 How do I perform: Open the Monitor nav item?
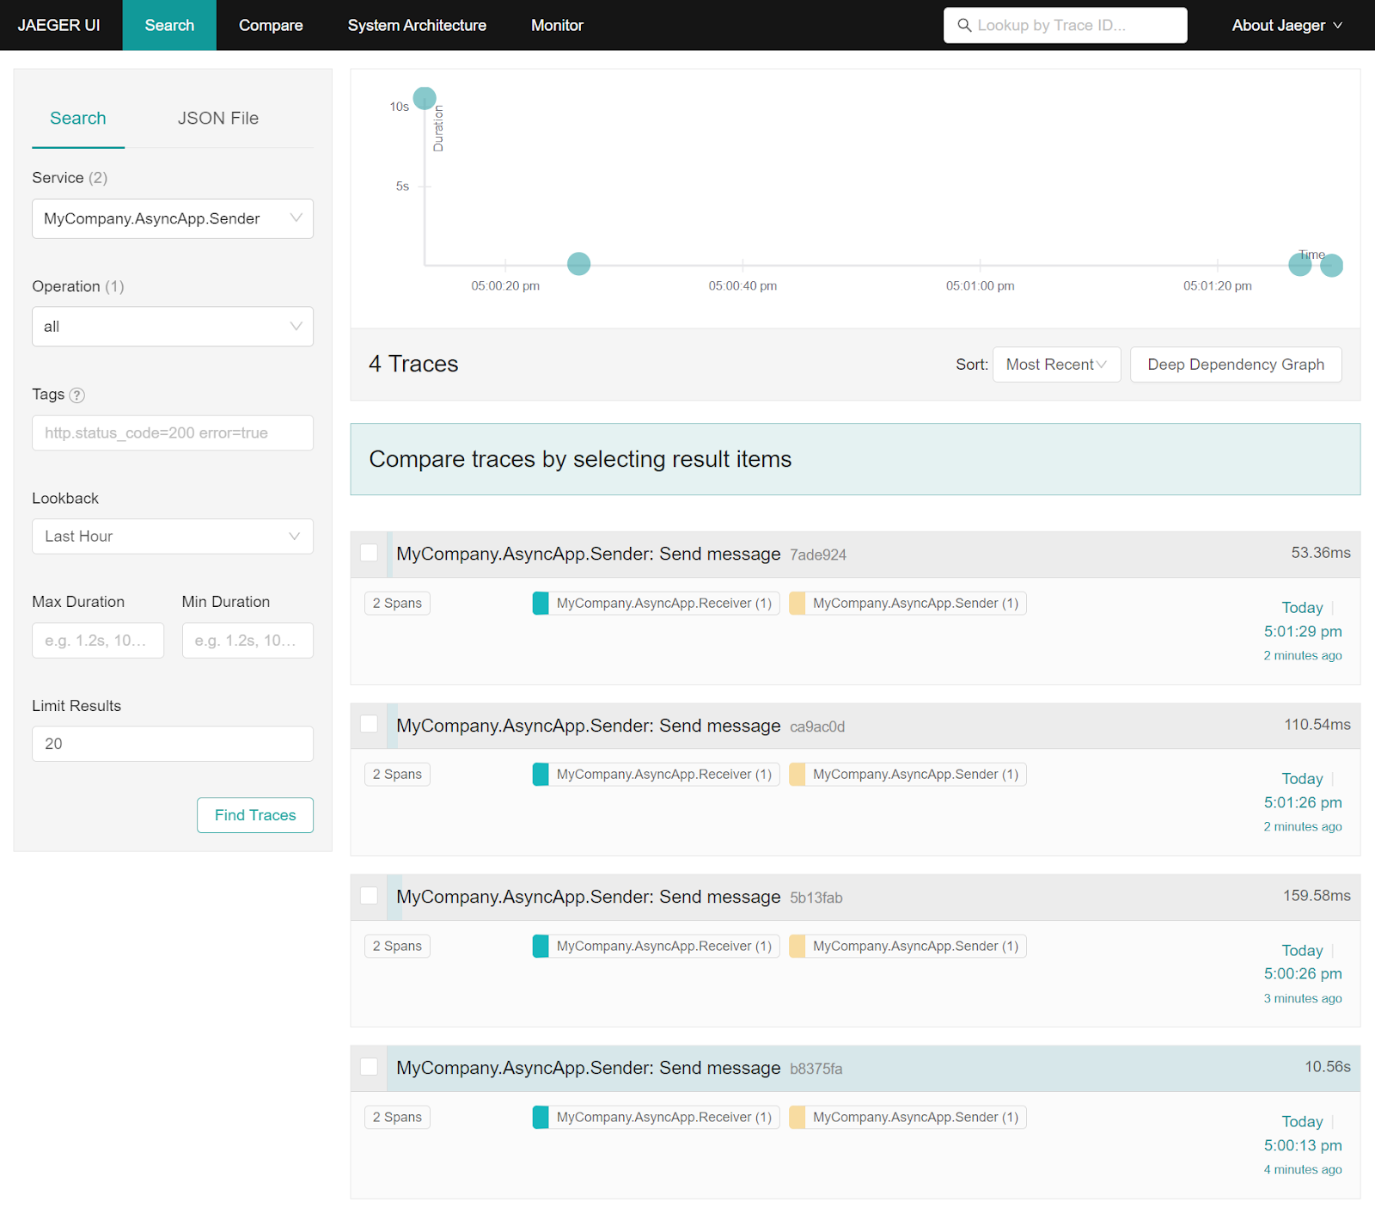tap(557, 26)
